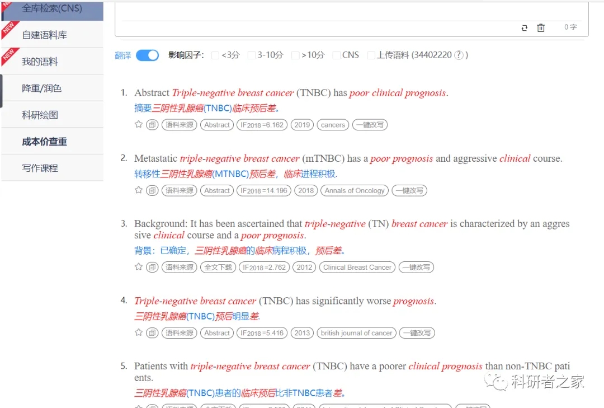Open Abstract for result 1
The image size is (604, 408).
point(217,125)
